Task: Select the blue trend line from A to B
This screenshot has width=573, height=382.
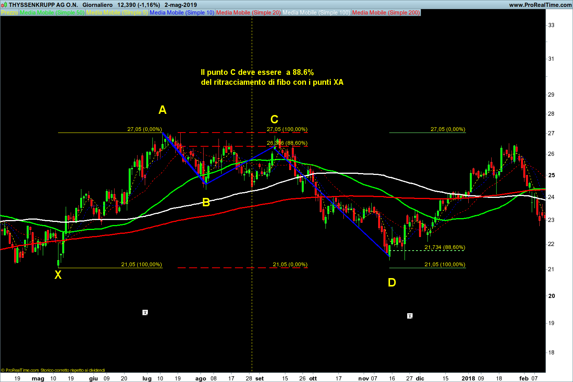Action: tap(184, 159)
